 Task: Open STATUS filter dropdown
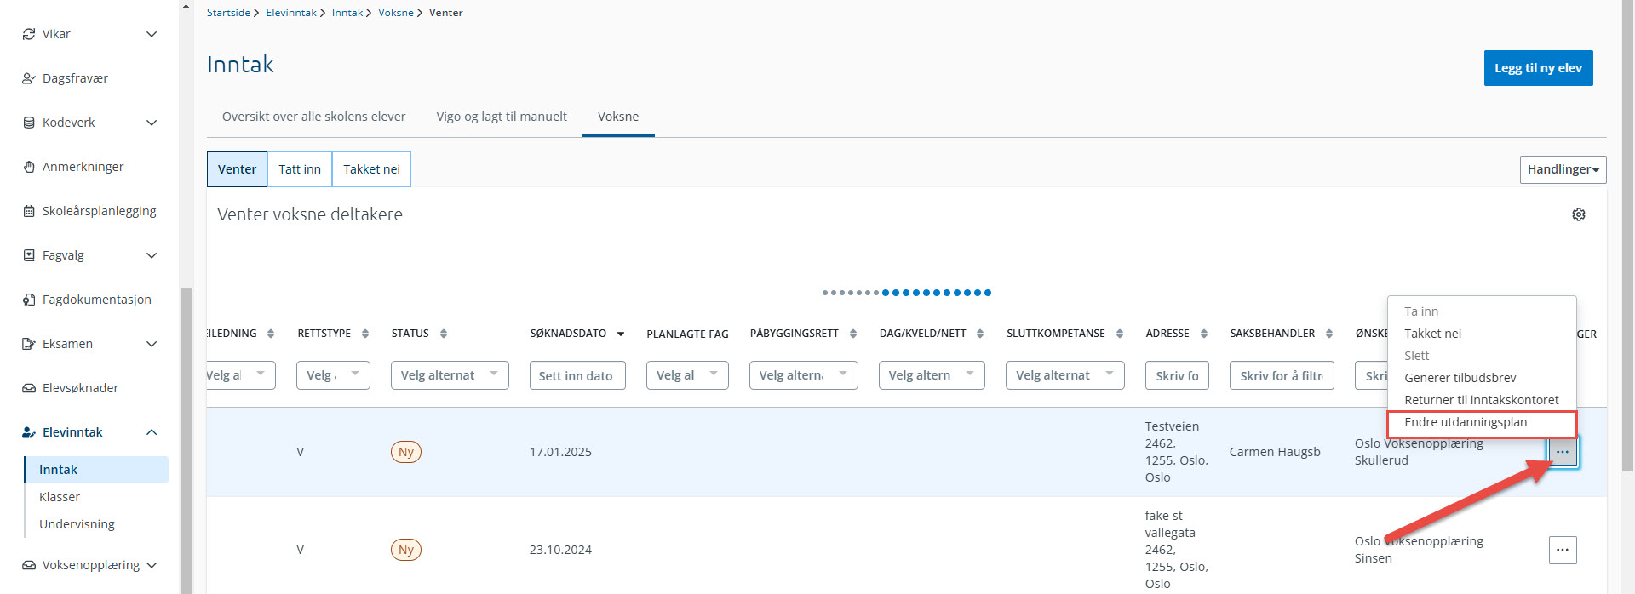pos(450,375)
